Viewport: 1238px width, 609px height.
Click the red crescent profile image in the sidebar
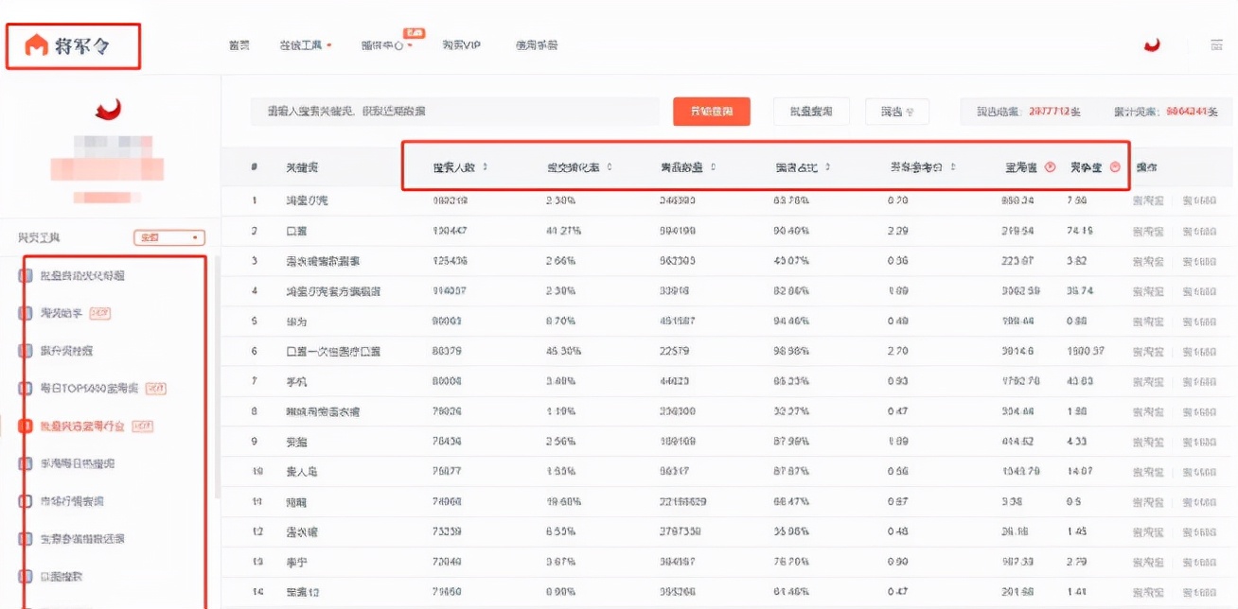click(x=108, y=109)
